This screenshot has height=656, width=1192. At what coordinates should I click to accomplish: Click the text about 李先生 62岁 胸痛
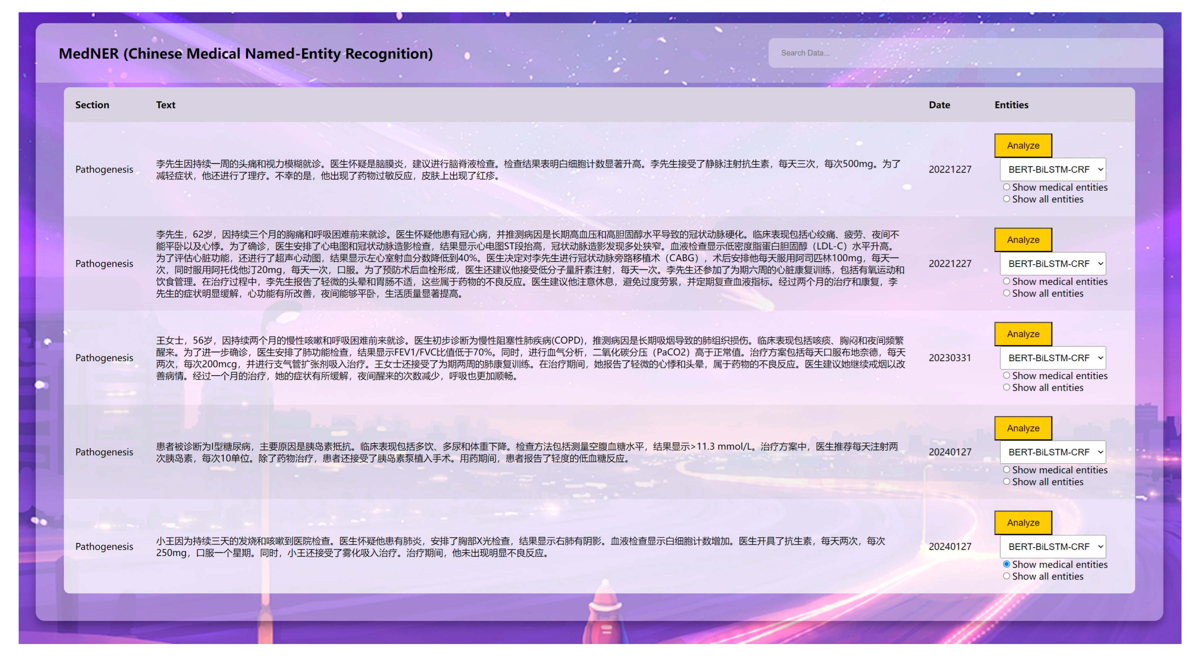(530, 264)
